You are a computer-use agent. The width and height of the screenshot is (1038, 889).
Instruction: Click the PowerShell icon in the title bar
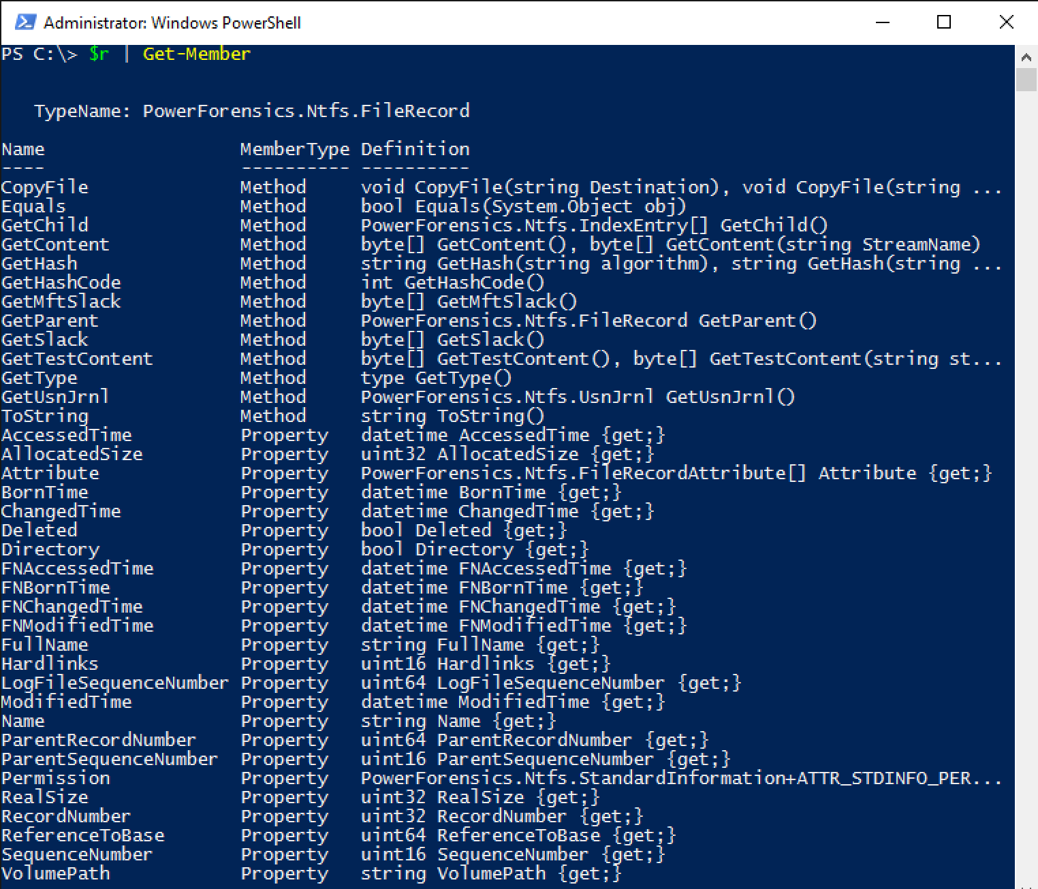tap(25, 22)
